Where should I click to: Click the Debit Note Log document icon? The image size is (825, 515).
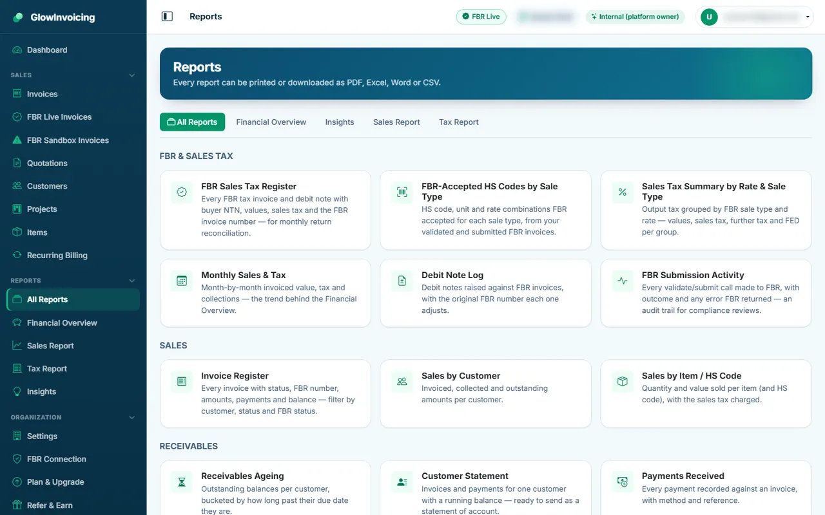[x=402, y=281]
